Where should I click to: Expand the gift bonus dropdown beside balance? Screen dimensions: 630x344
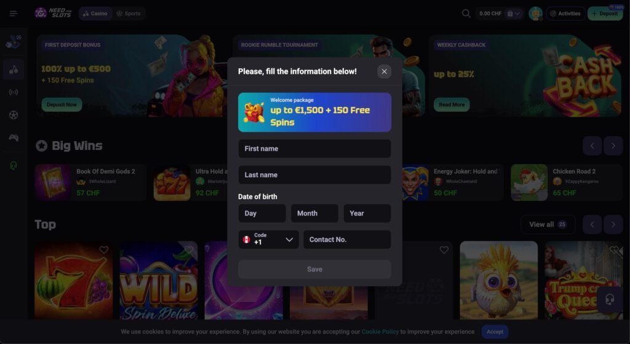click(x=514, y=14)
